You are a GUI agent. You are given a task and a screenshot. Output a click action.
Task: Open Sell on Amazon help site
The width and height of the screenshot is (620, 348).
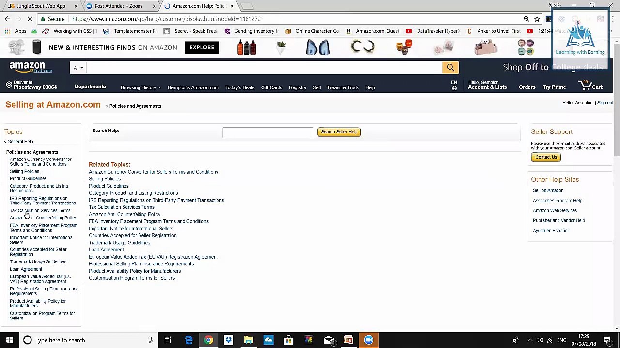548,190
